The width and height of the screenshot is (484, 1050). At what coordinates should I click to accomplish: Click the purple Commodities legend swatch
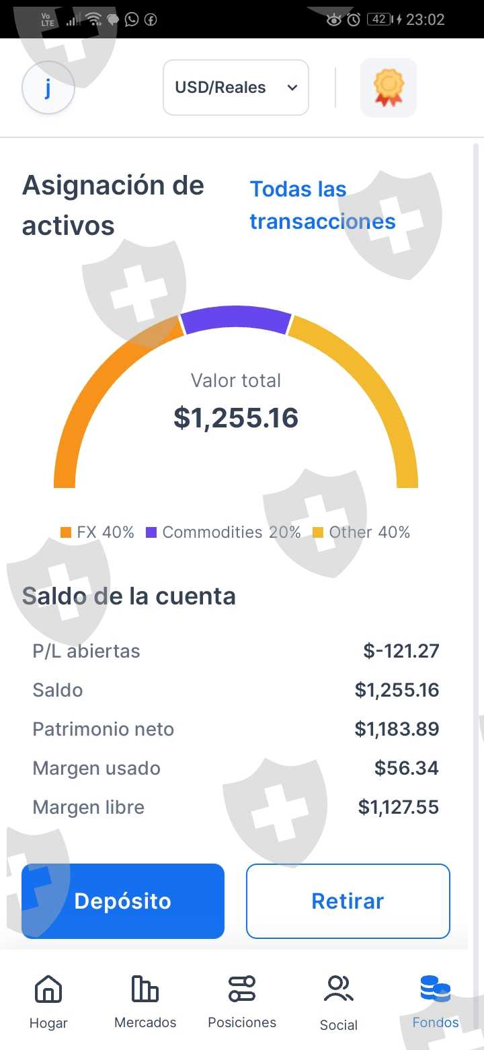pos(151,532)
